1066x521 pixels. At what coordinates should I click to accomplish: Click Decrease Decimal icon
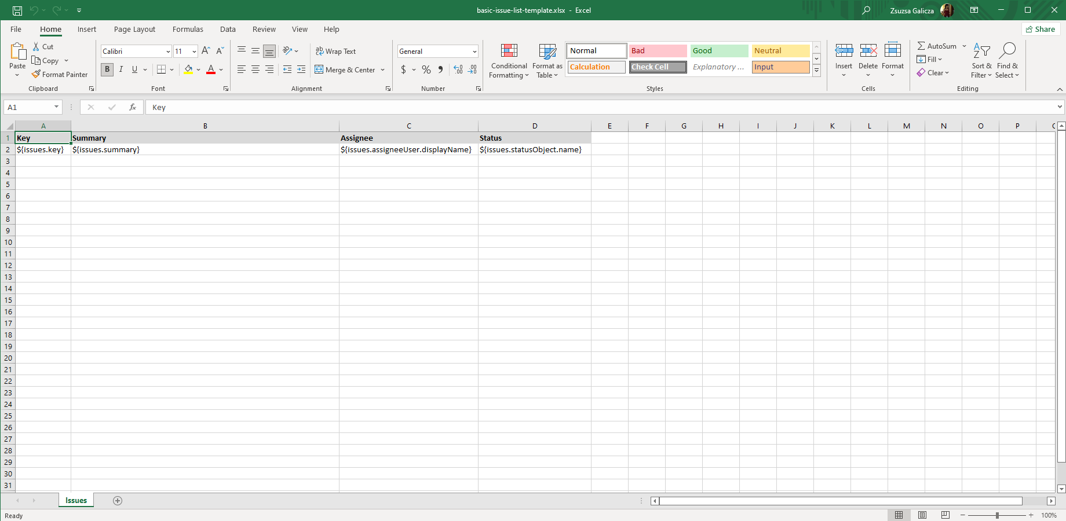coord(473,69)
